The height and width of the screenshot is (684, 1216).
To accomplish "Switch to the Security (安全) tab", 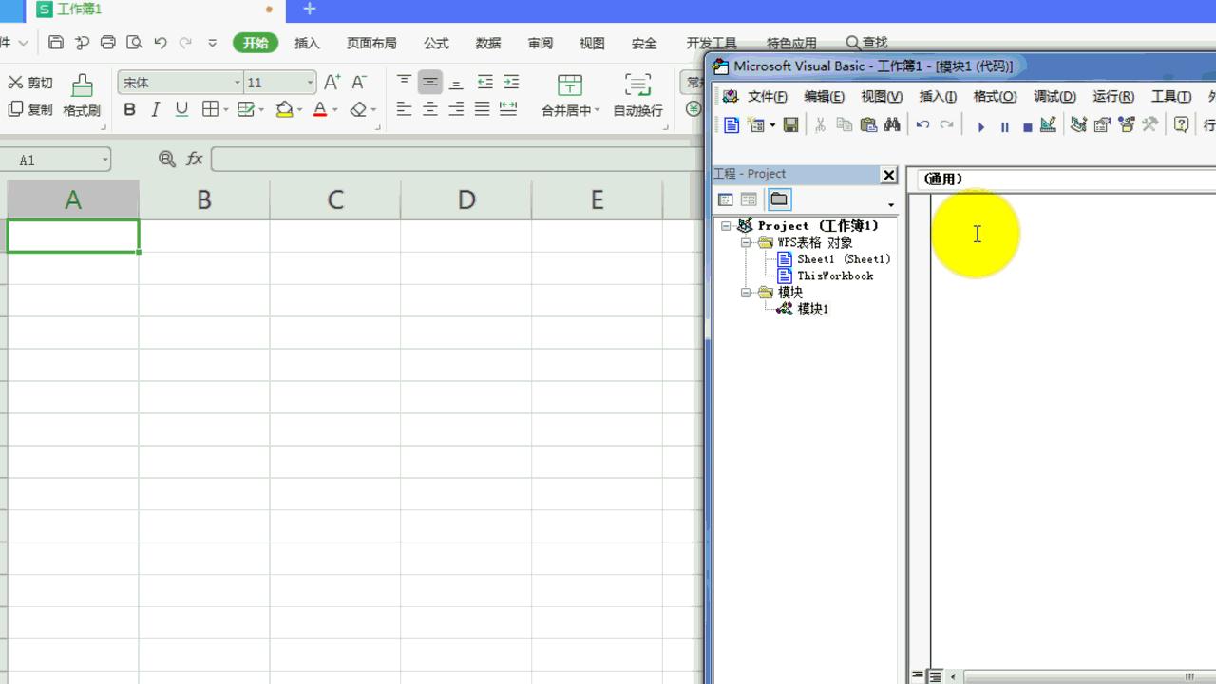I will [x=644, y=43].
